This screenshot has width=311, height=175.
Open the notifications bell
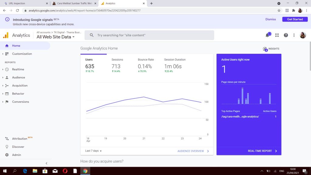(267, 35)
